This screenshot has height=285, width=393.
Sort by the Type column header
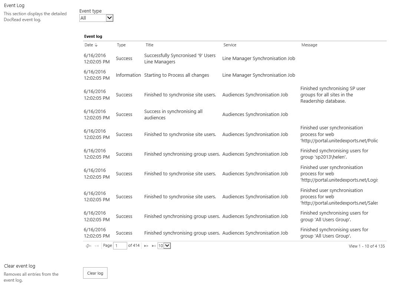tap(121, 45)
